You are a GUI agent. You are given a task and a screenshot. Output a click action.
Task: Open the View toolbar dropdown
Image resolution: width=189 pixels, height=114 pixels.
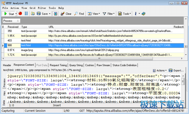click(94, 14)
